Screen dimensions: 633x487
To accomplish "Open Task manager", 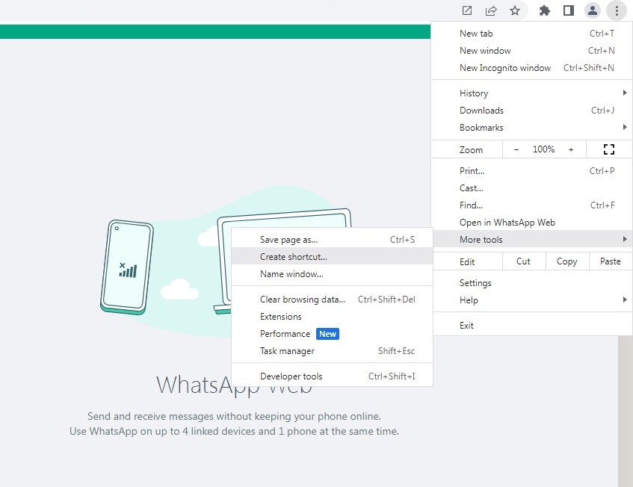I will click(x=332, y=351).
